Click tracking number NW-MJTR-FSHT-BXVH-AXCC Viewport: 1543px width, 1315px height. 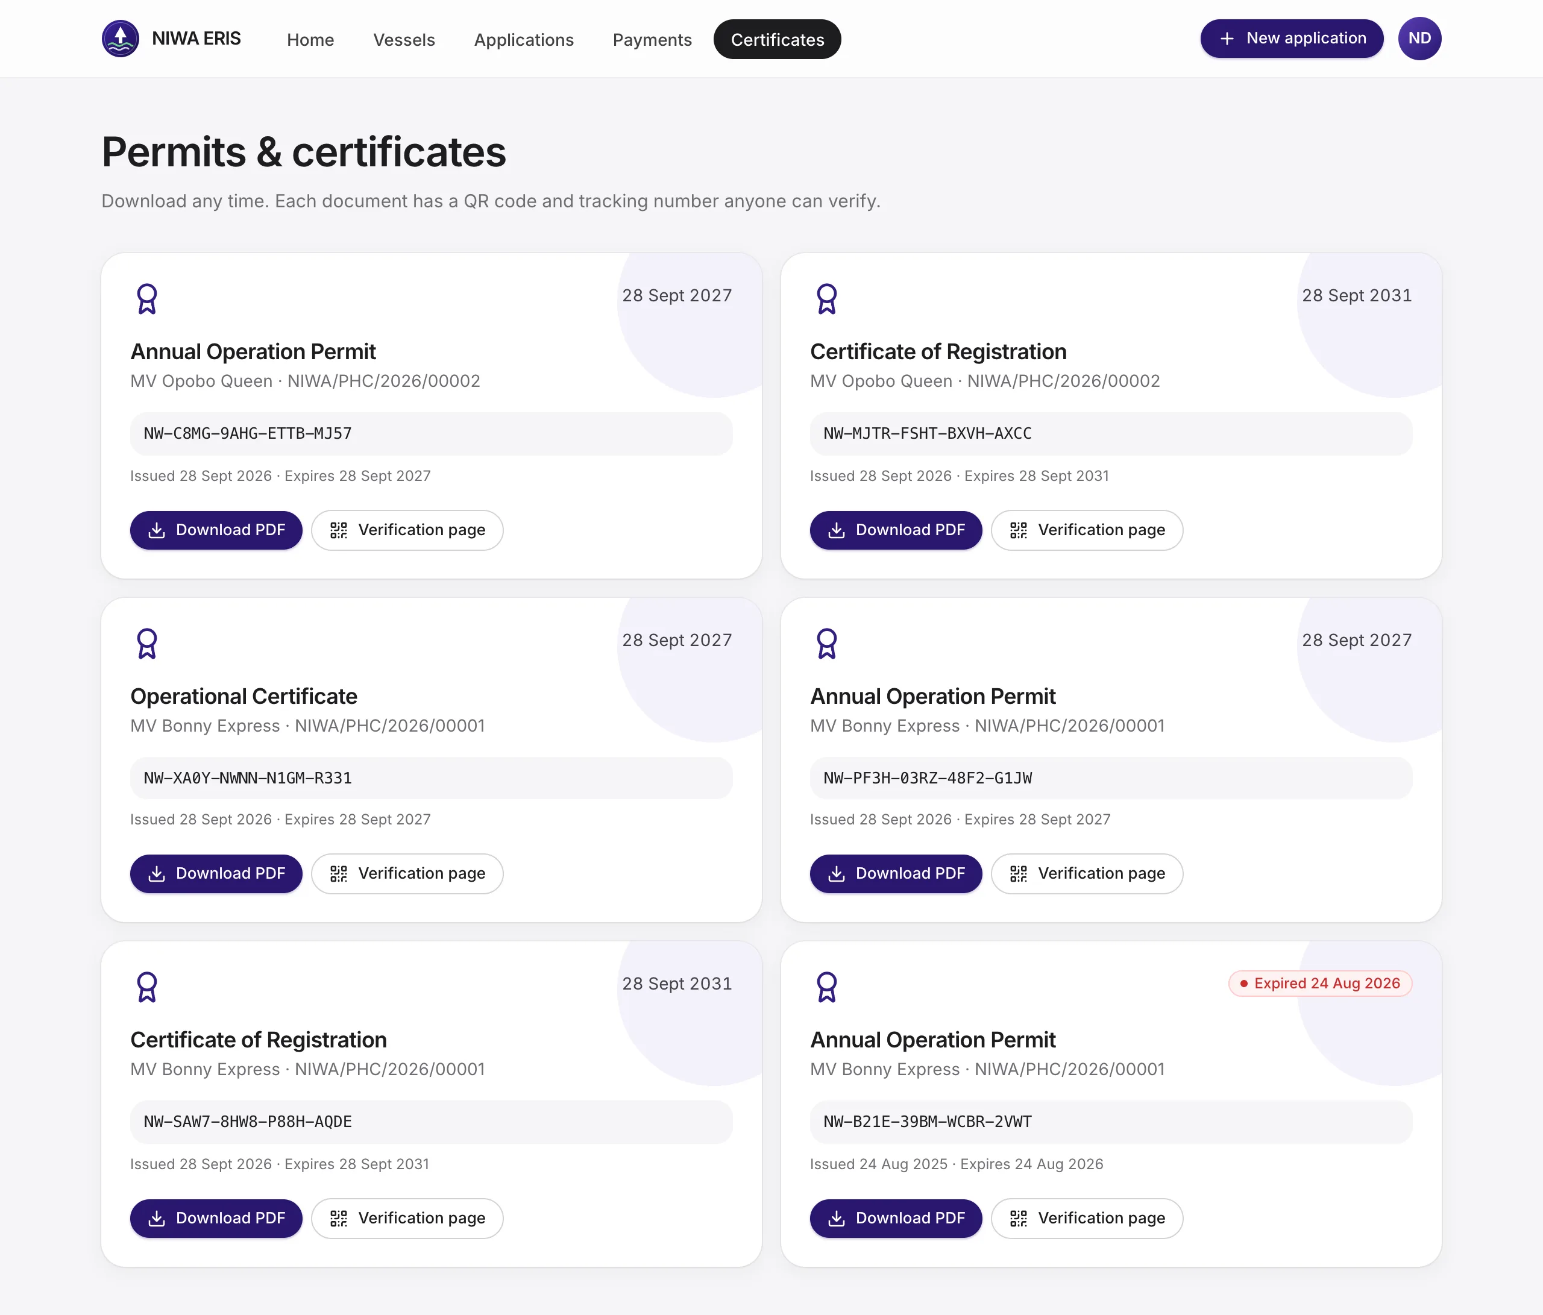pyautogui.click(x=1110, y=433)
